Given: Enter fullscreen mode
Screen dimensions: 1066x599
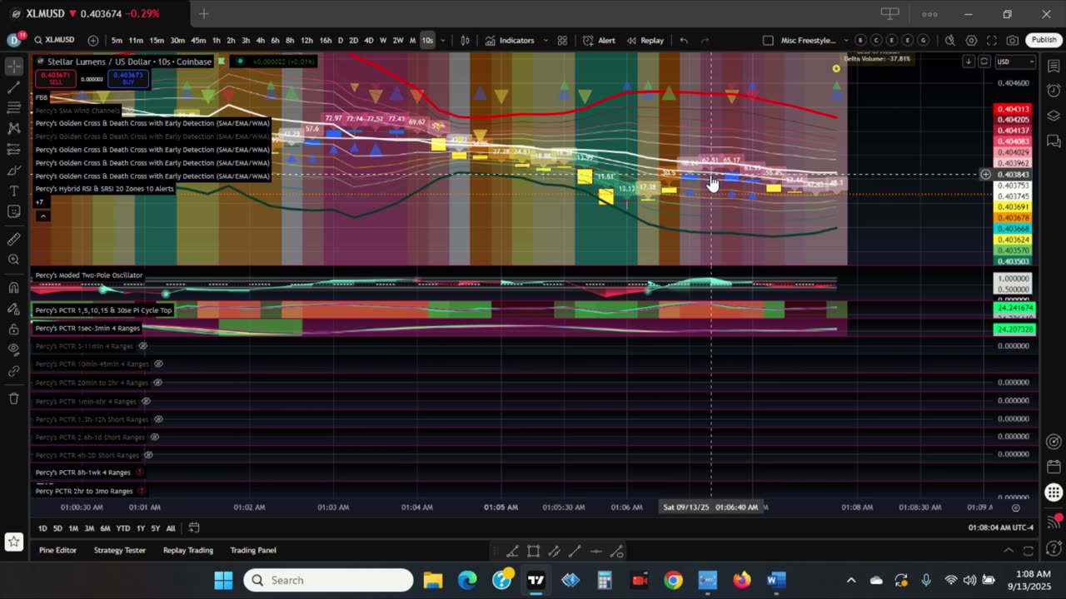Looking at the screenshot, I should 992,40.
